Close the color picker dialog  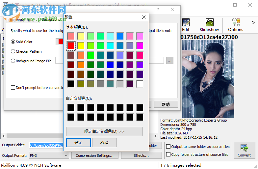pos(143,17)
